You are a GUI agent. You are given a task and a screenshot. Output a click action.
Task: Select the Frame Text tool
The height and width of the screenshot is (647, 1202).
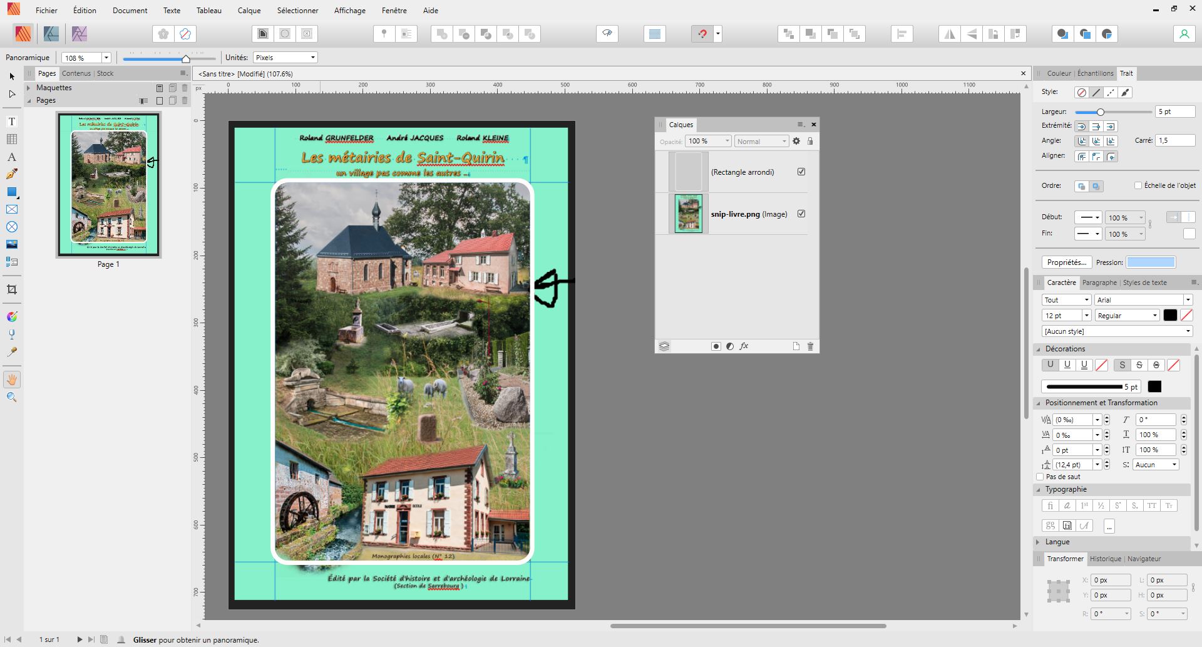[12, 122]
